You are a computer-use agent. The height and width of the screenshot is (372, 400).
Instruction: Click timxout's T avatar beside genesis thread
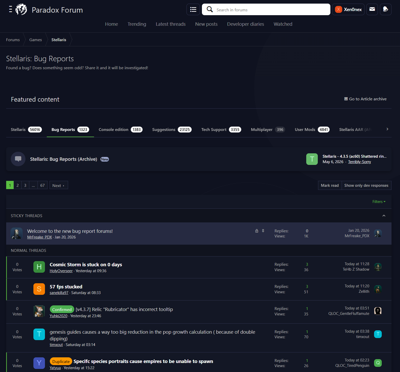[39, 334]
